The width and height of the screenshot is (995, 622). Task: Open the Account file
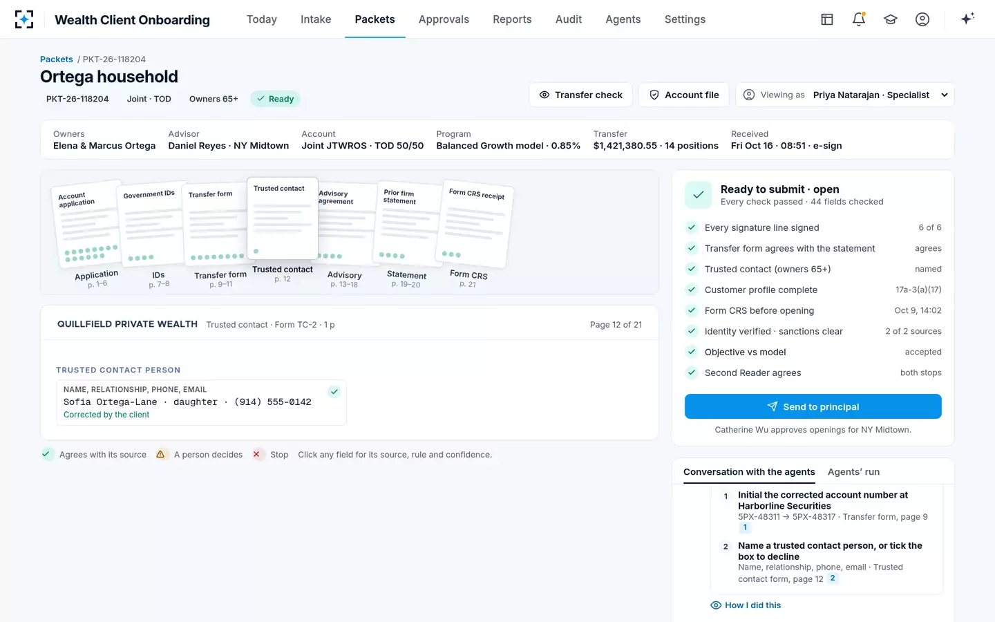(685, 95)
